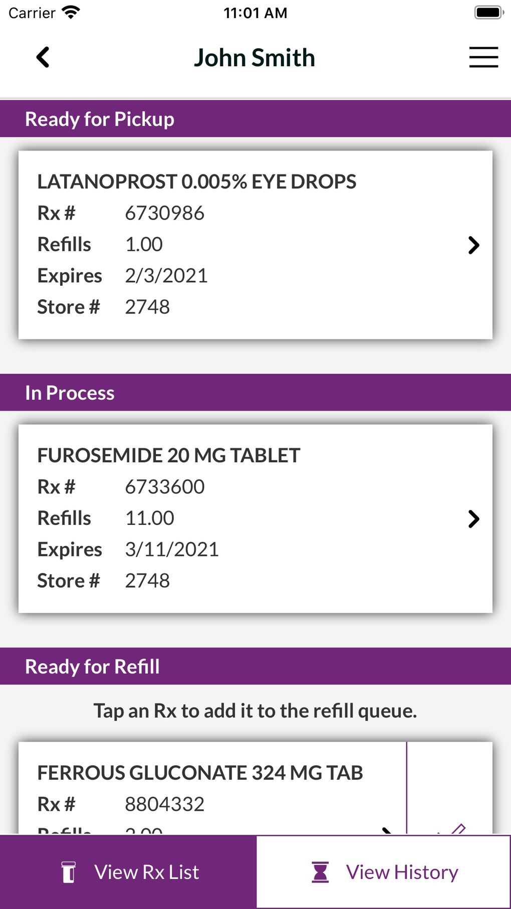Image resolution: width=511 pixels, height=909 pixels.
Task: Tap the In Process section header
Action: tap(70, 393)
